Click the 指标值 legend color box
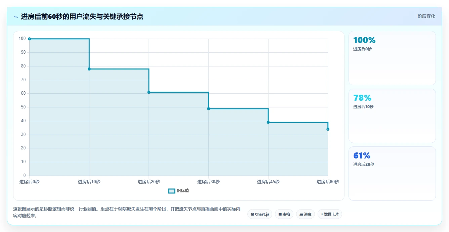This screenshot has height=232, width=449. click(172, 191)
